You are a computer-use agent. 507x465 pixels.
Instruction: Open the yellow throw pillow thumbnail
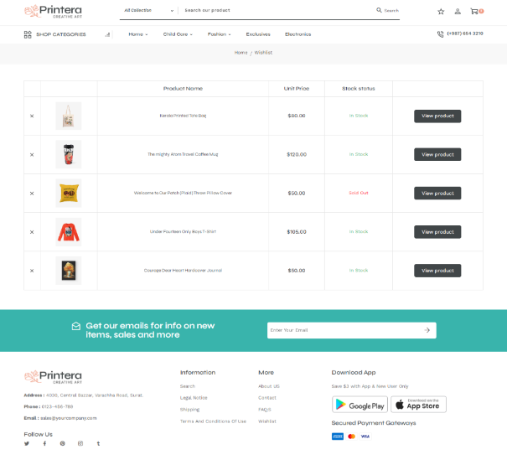(69, 193)
